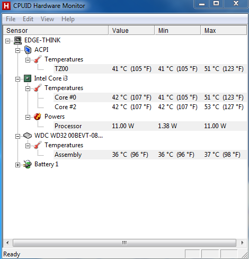Screen dimensions: 249x259
Task: Open the File menu
Action: tap(11, 19)
